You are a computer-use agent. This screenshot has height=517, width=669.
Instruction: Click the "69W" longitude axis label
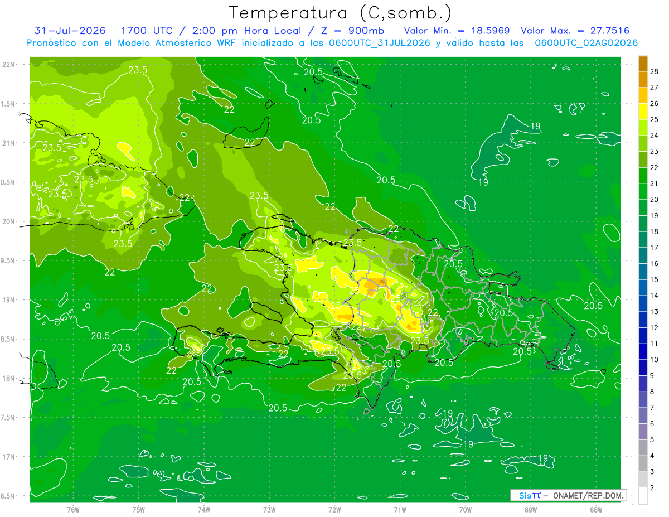coord(530,509)
